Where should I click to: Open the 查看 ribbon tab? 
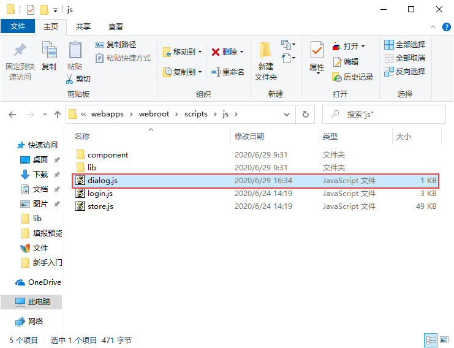pos(116,26)
